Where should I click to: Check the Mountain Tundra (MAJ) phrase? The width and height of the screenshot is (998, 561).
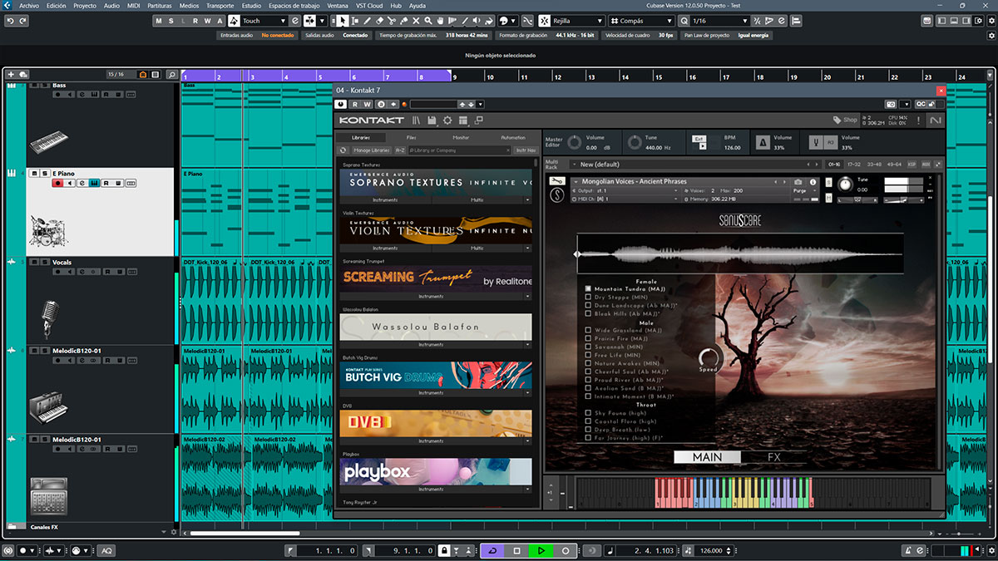[x=588, y=289]
